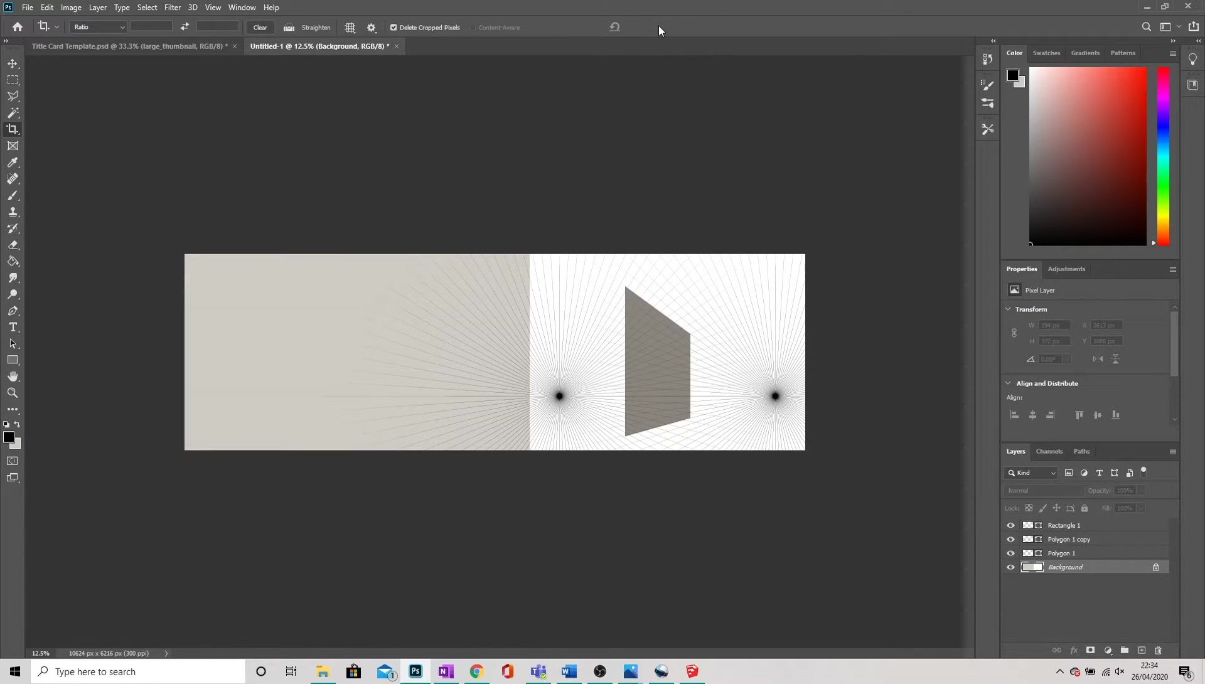1205x684 pixels.
Task: Select the Healing Brush tool
Action: click(13, 179)
